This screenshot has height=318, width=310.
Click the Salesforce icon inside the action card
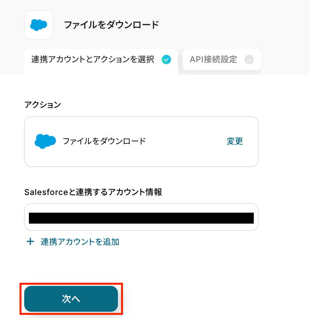(45, 141)
